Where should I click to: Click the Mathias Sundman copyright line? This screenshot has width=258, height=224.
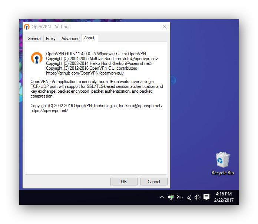pyautogui.click(x=102, y=59)
